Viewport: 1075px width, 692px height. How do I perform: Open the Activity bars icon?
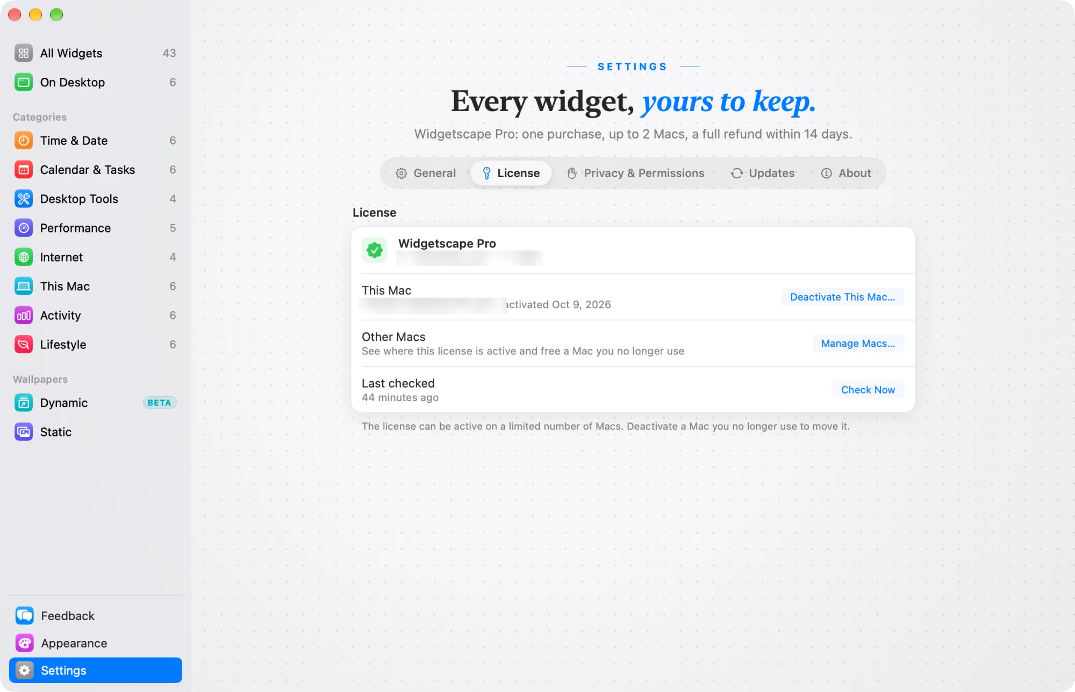pyautogui.click(x=24, y=316)
